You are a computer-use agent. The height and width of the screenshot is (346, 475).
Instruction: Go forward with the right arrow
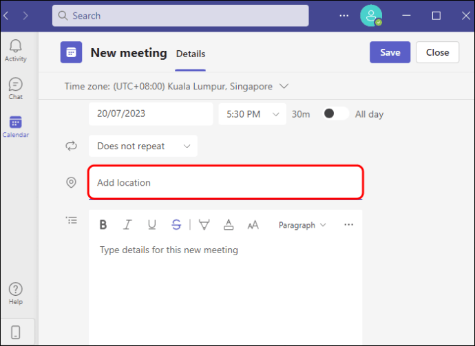[x=25, y=16]
